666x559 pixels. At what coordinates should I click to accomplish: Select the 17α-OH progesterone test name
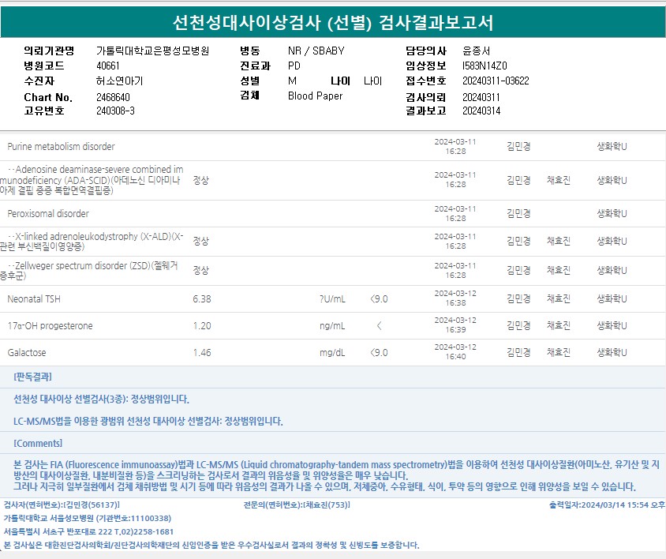(x=51, y=325)
